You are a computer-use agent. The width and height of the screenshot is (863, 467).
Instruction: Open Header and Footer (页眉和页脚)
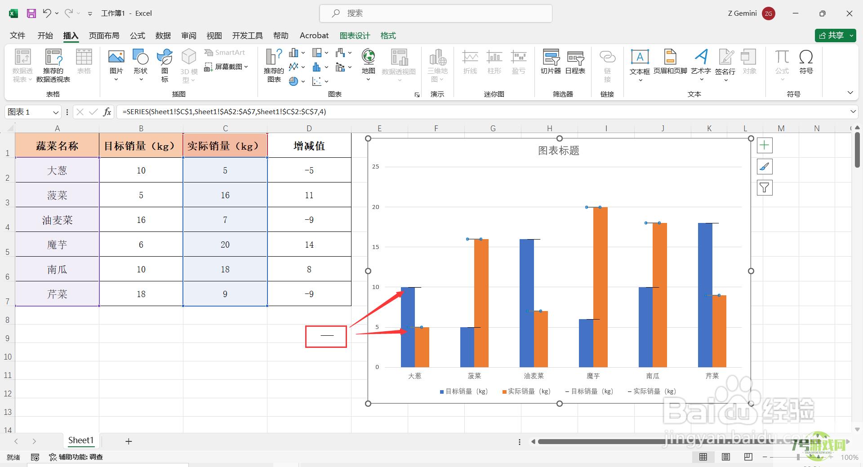[670, 62]
